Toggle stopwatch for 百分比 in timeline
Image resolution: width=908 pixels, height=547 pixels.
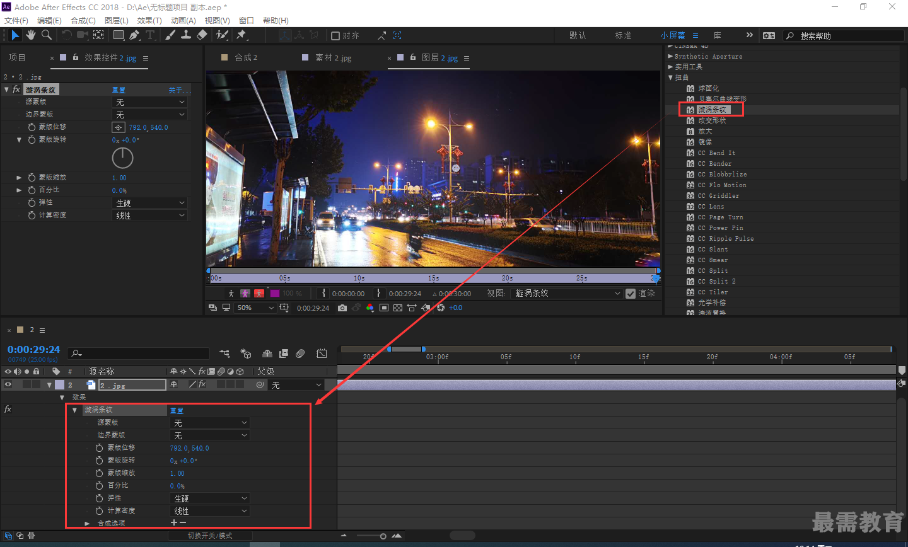[99, 486]
